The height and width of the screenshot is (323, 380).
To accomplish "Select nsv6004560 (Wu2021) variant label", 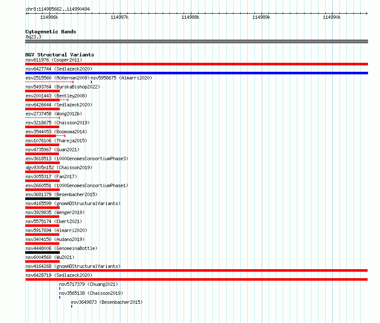I will click(x=50, y=257).
